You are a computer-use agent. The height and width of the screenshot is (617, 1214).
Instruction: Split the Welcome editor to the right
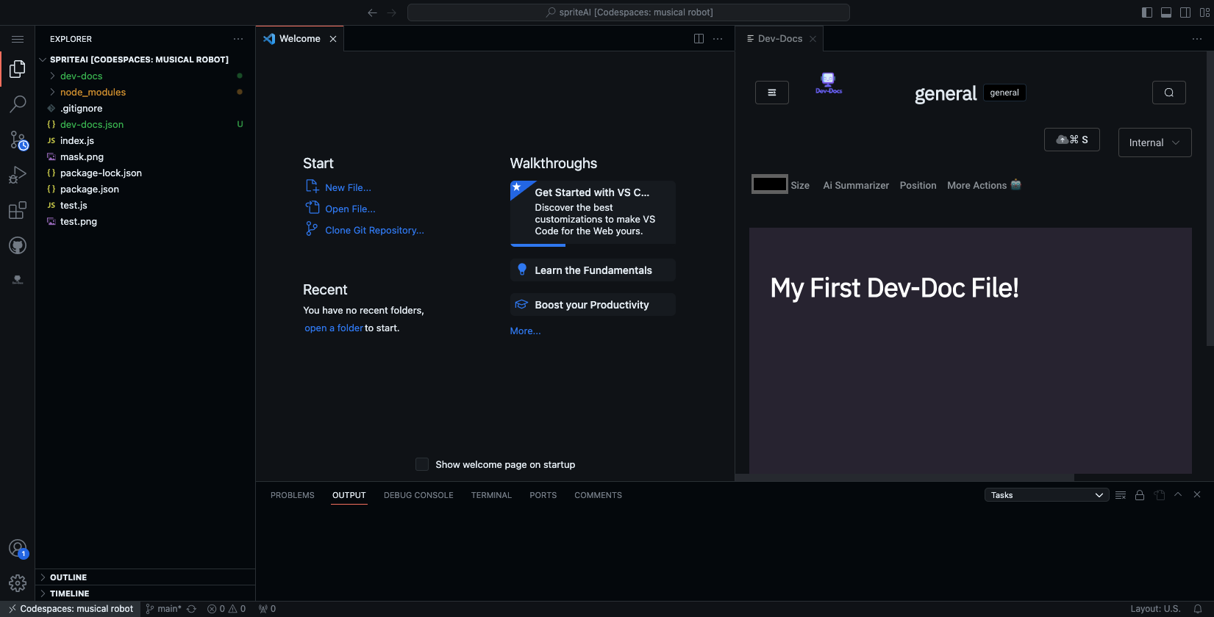699,39
